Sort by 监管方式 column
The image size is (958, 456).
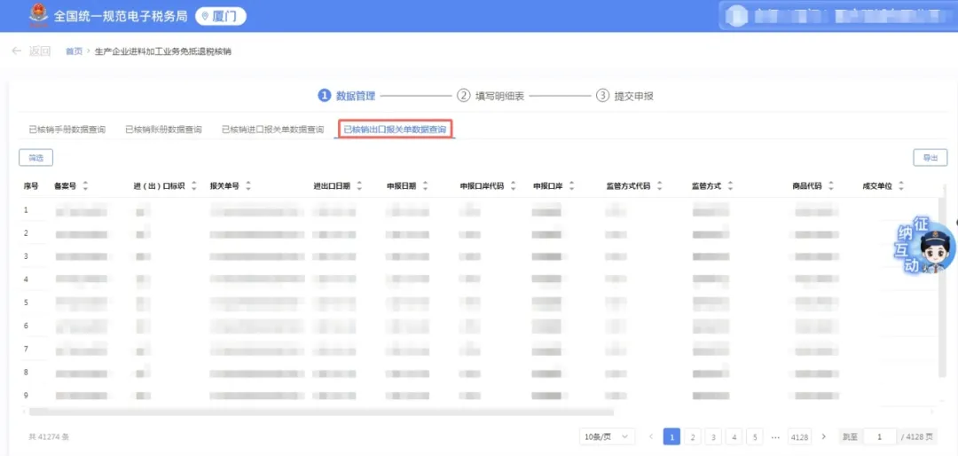pyautogui.click(x=730, y=186)
